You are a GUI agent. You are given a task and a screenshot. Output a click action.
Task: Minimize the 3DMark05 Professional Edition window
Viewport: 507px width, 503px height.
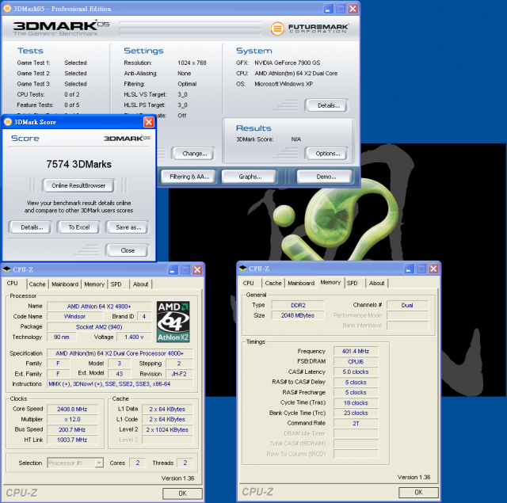[328, 9]
